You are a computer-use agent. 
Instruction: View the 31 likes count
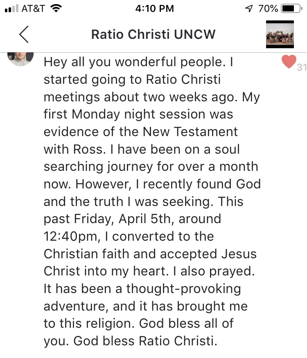click(302, 67)
